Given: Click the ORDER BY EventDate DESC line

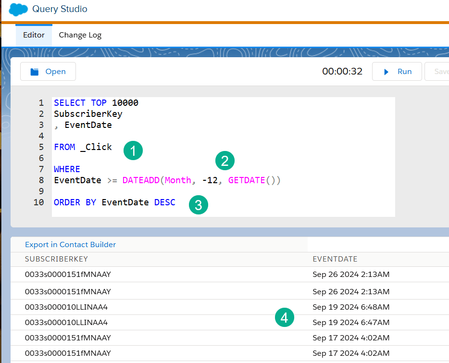Looking at the screenshot, I should [x=114, y=202].
